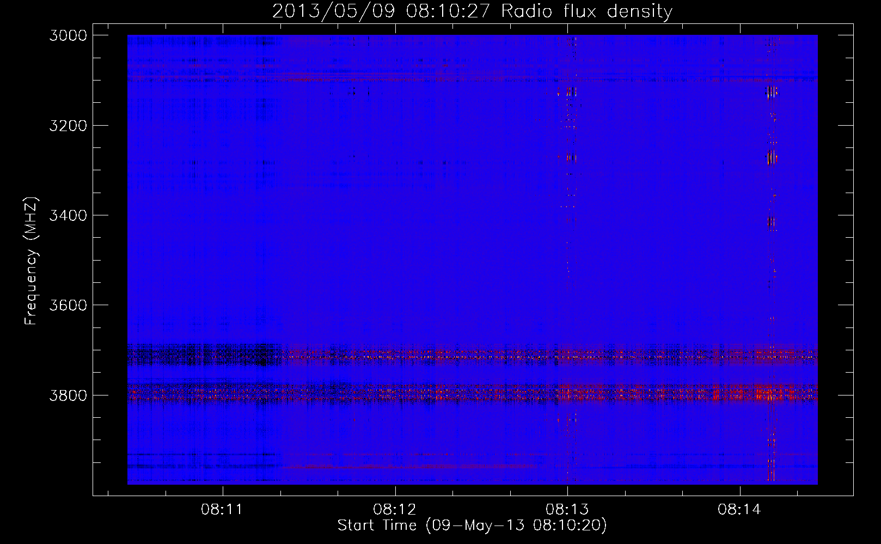The width and height of the screenshot is (881, 544).
Task: Click the 08:14 time tick label
Action: 739,510
